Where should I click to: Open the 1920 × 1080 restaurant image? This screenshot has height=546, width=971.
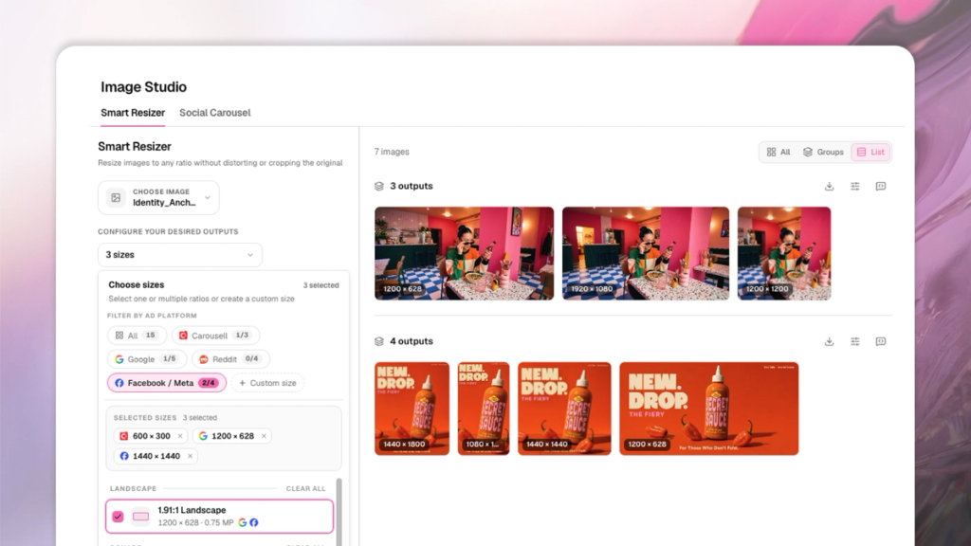tap(645, 254)
